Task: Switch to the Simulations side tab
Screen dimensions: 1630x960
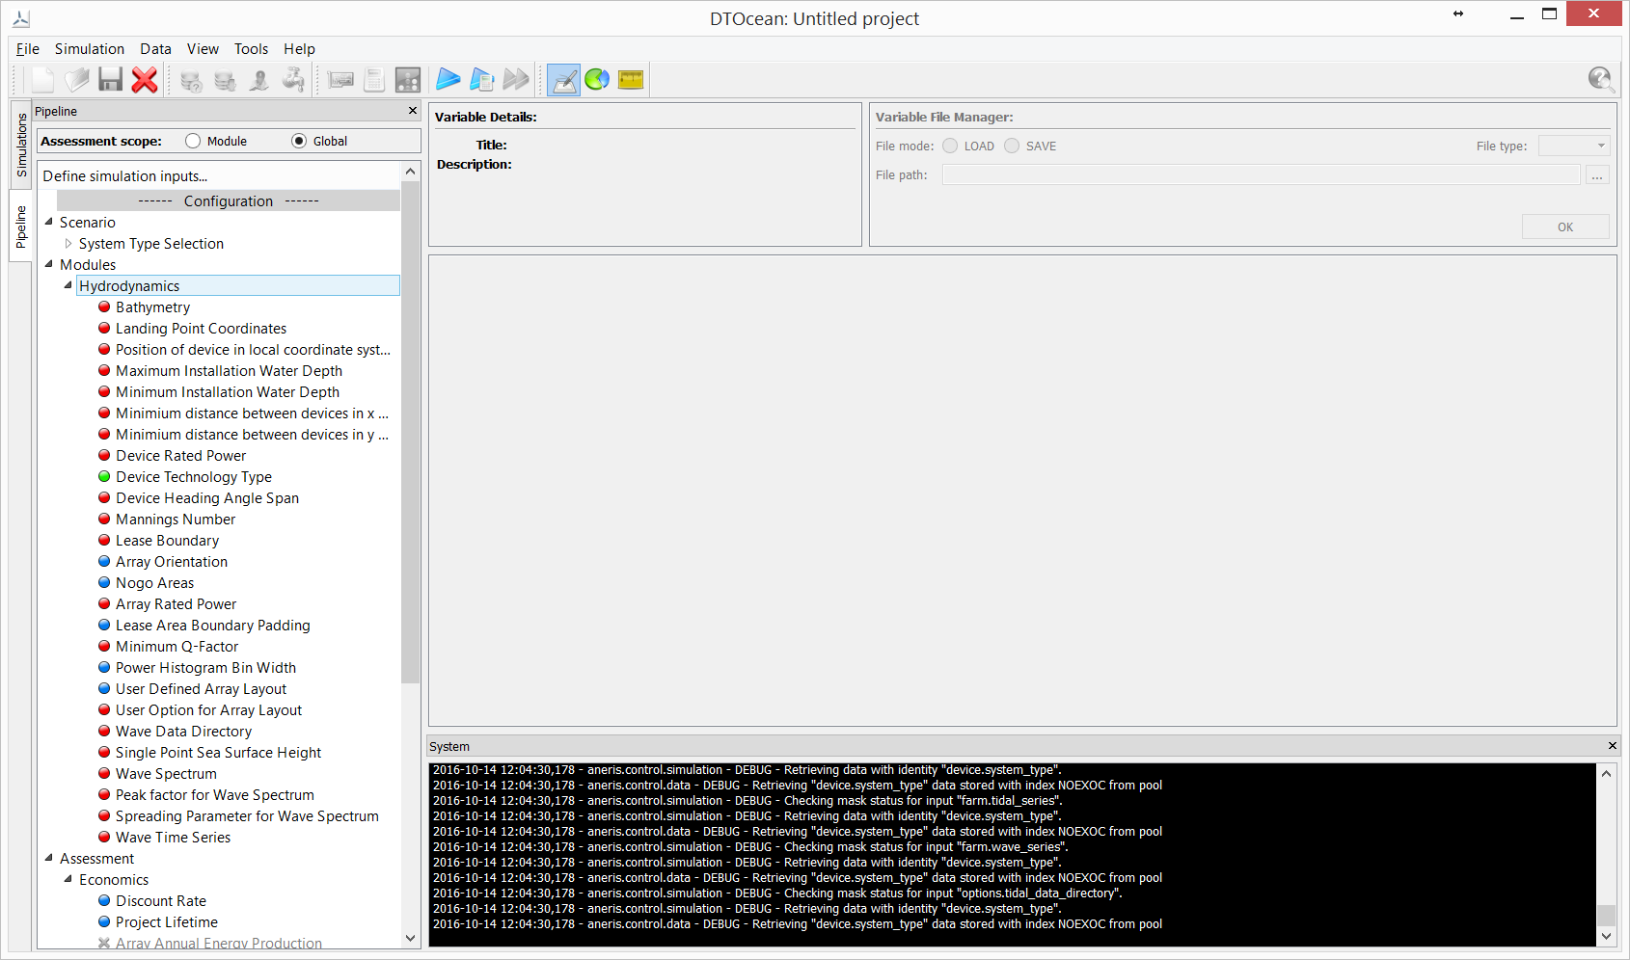Action: (x=21, y=145)
